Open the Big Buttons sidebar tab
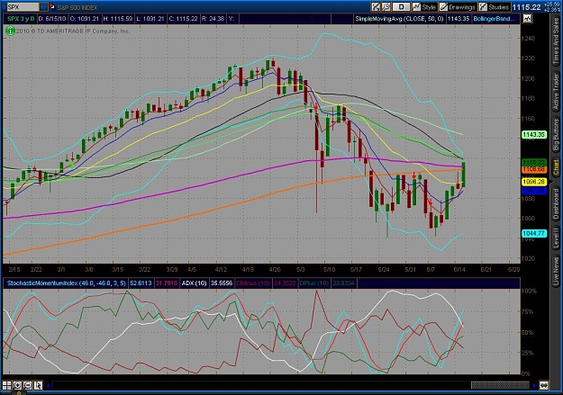The width and height of the screenshot is (563, 395). click(x=556, y=135)
